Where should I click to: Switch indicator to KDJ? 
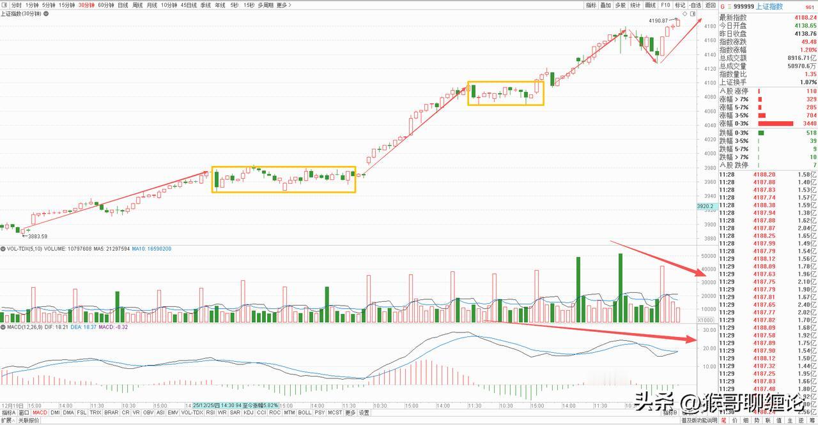coord(249,413)
